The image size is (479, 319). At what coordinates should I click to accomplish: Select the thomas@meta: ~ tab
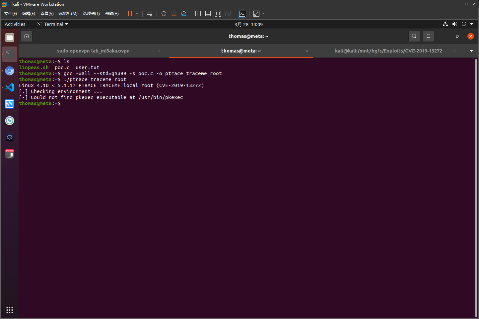pyautogui.click(x=241, y=51)
